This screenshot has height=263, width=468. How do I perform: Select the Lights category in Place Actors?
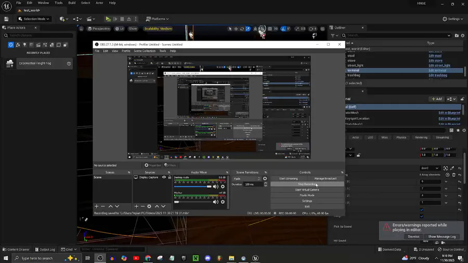(24, 45)
